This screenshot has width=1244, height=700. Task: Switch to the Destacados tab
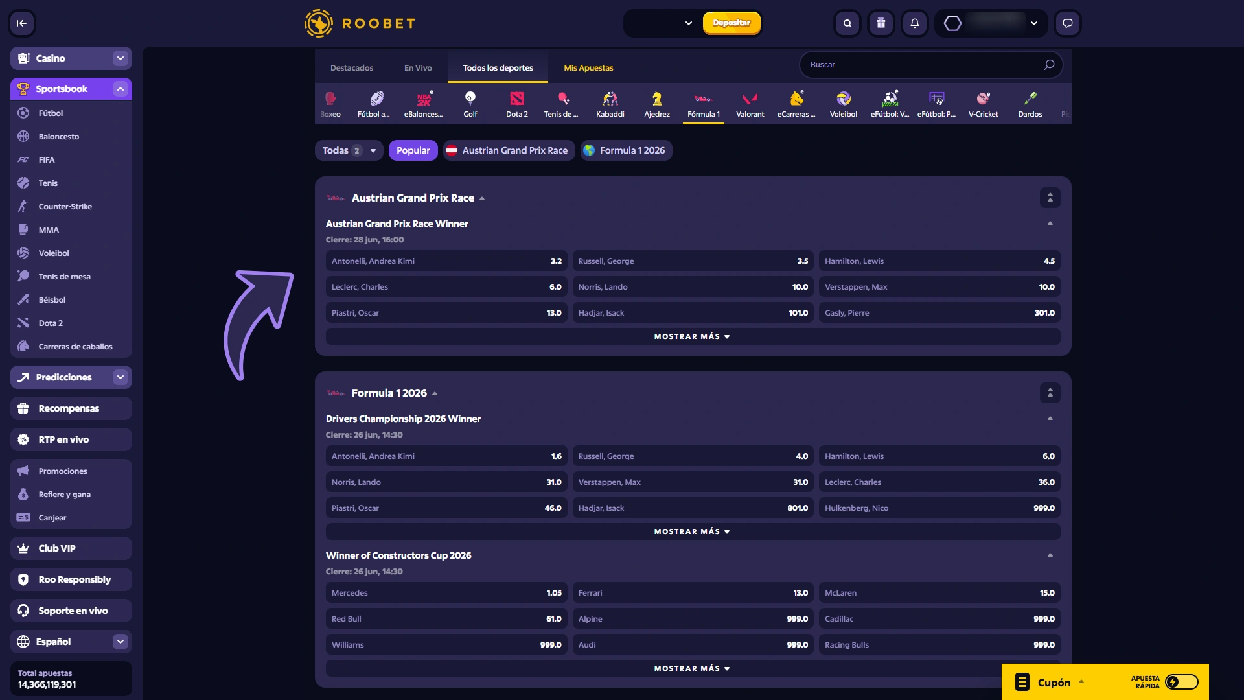coord(352,68)
